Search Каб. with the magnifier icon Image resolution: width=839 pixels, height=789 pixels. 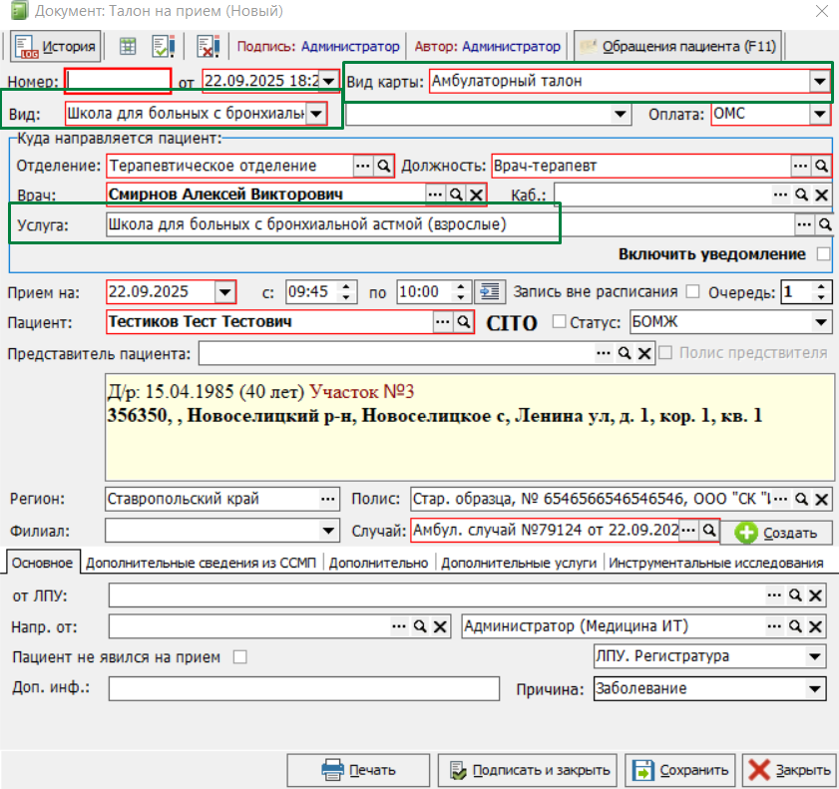click(801, 195)
